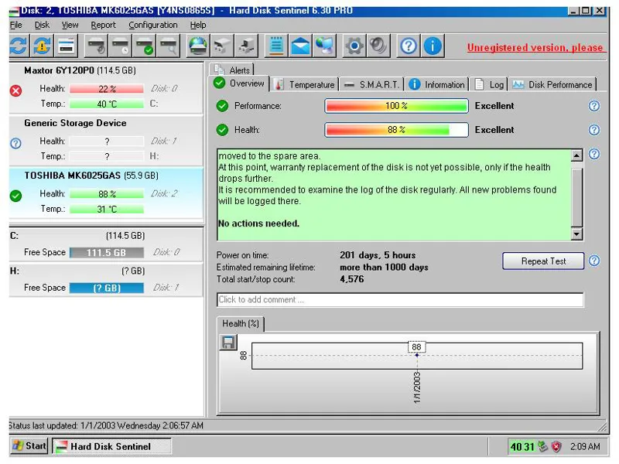Click the green check icon on TOSHIBA disk

15,196
